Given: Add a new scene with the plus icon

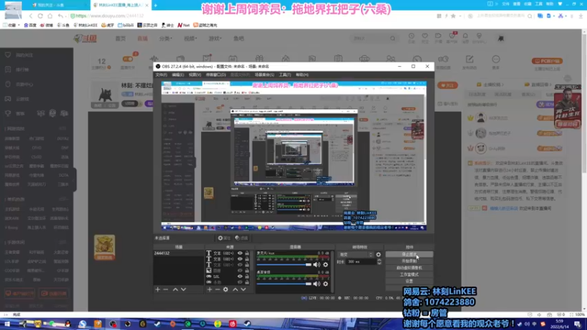Looking at the screenshot, I should pos(158,290).
